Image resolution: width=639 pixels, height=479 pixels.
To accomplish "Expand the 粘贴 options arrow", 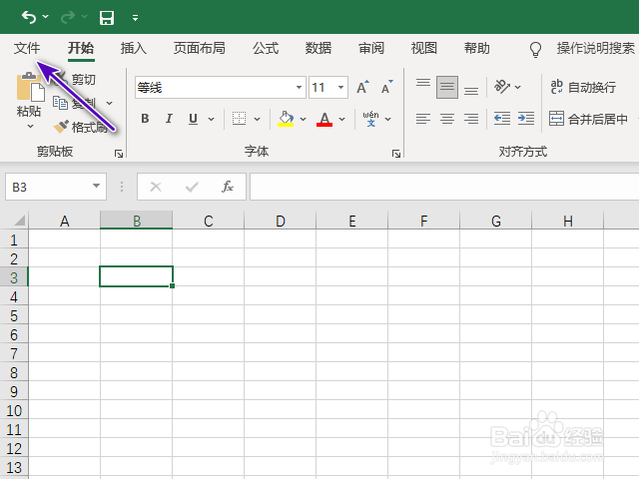I will (x=30, y=127).
